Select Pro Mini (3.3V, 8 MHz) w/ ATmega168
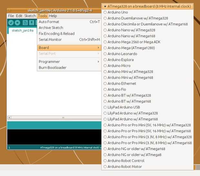The image size is (200, 176). (x=147, y=143)
